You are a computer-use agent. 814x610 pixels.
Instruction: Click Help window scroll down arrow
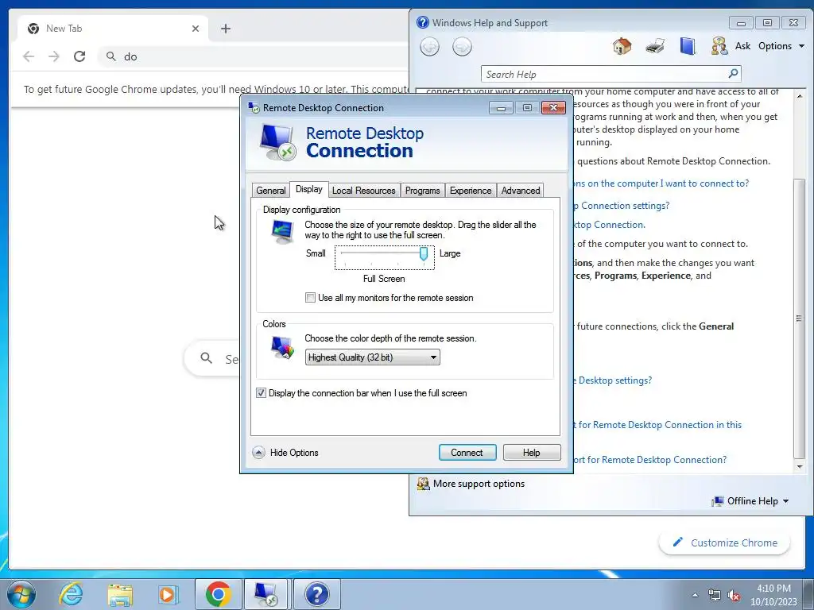click(x=800, y=467)
